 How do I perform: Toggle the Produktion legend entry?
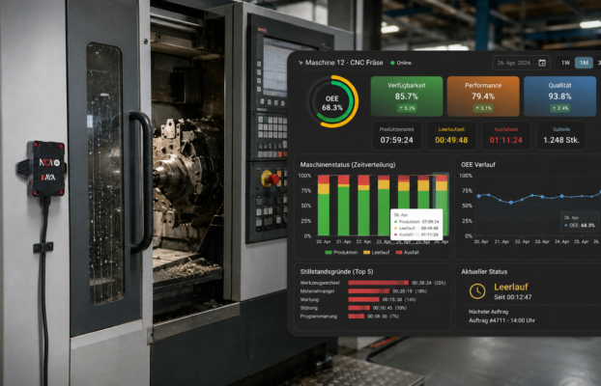(x=341, y=253)
